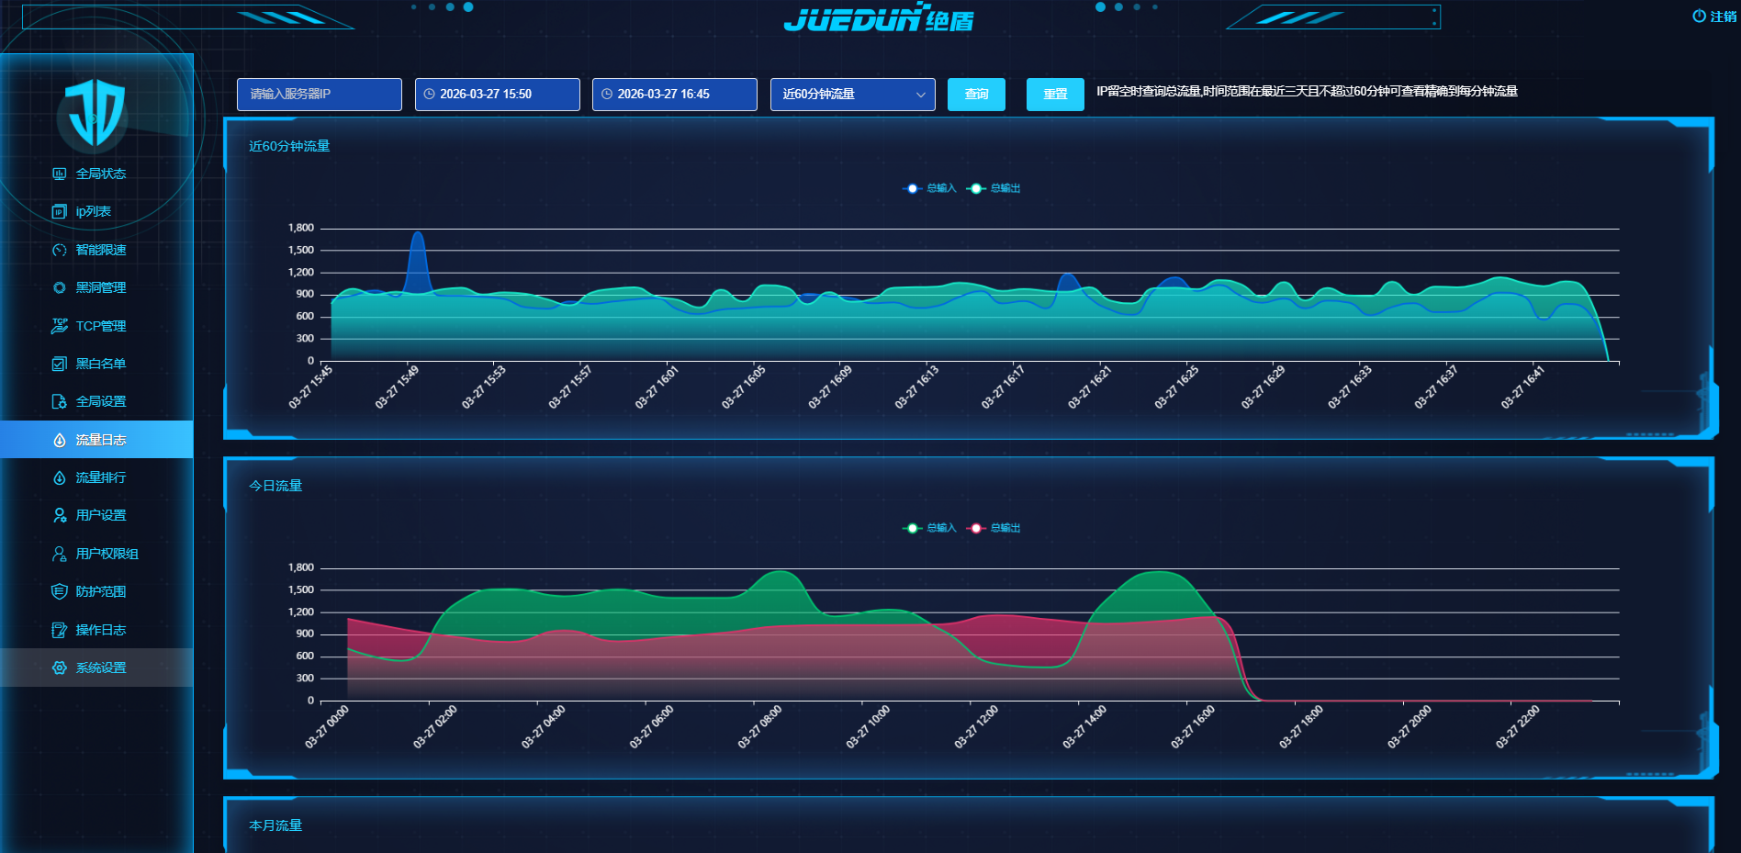
Task: Click the 系统设置 gear icon
Action: click(60, 668)
